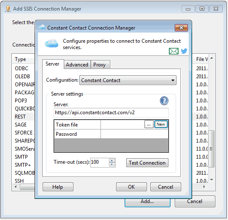Click Test Connection
This screenshot has height=220, width=228.
point(147,163)
